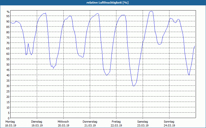206x128 pixels.
Task: Click the curve's starting point at Montag near 89%
Action: pos(11,22)
